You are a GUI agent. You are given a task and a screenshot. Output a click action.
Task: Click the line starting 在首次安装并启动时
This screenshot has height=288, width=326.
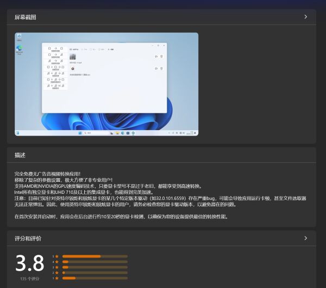(122, 217)
